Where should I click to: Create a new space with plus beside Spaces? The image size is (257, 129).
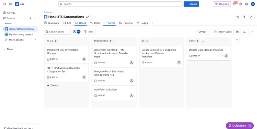[30, 18]
